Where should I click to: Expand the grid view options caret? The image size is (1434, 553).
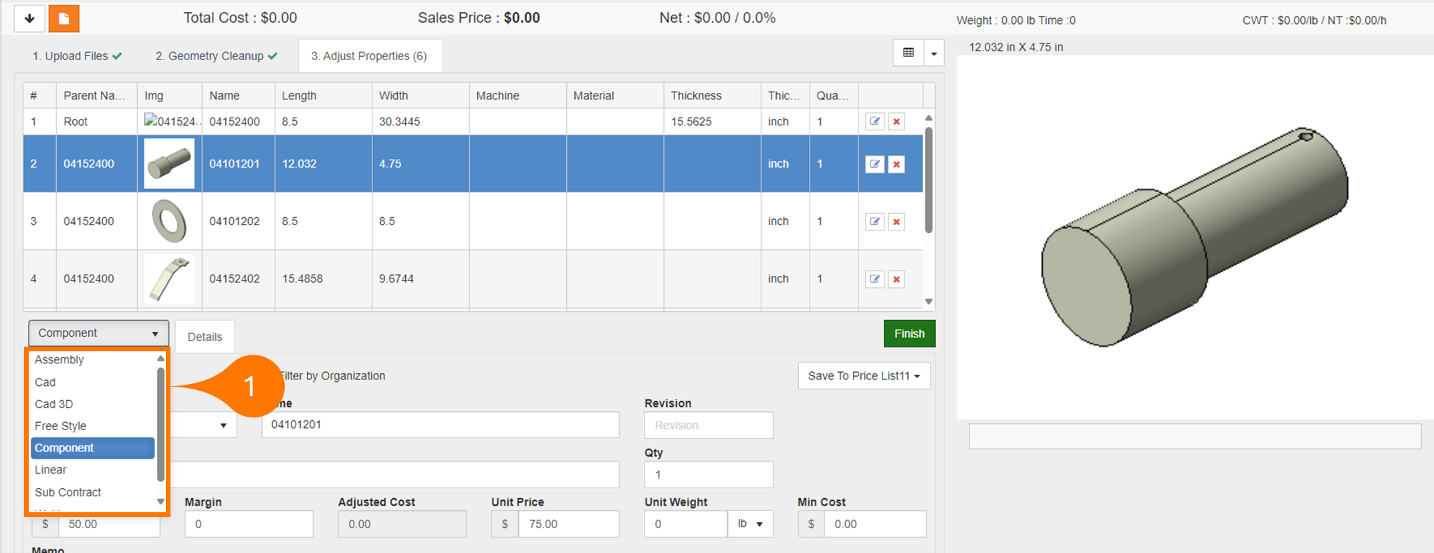pos(934,53)
